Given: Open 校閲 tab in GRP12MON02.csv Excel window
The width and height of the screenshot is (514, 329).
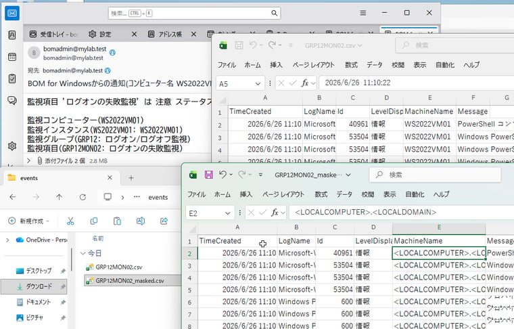Looking at the screenshot, I should click(398, 65).
